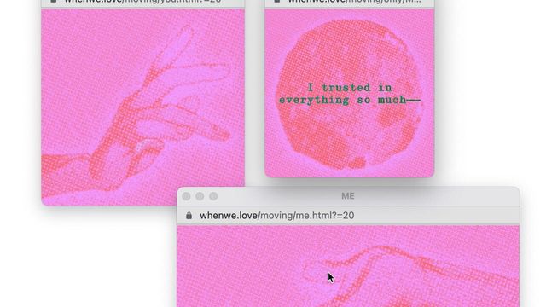Click the moon image in the top-right window

pyautogui.click(x=350, y=95)
